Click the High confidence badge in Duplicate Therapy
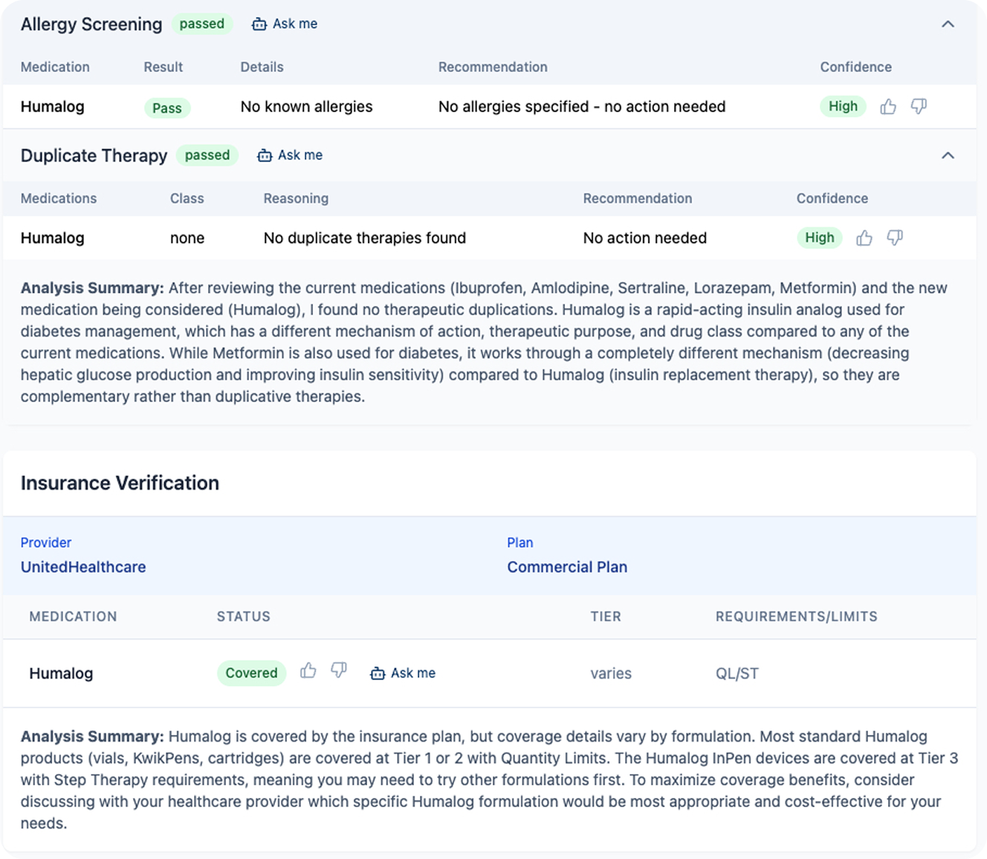The height and width of the screenshot is (859, 987). coord(819,238)
